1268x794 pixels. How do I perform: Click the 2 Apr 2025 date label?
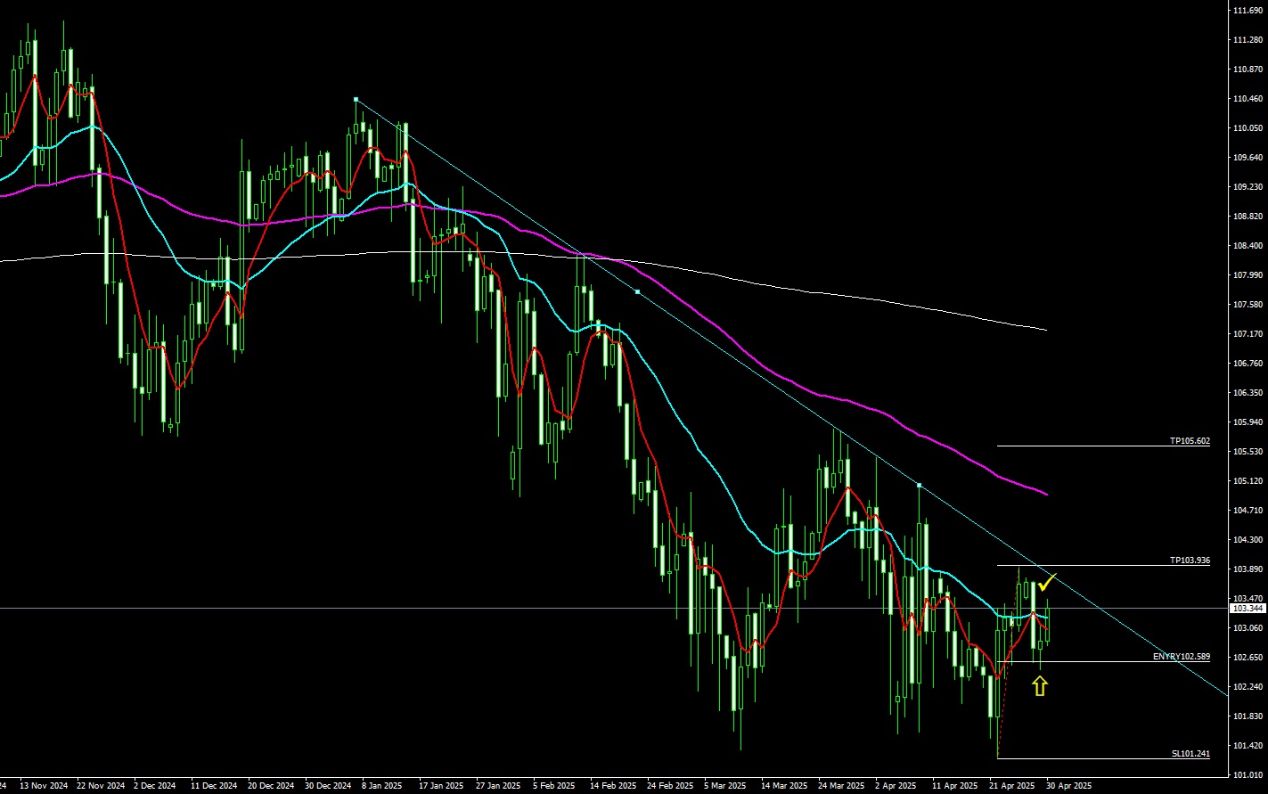coord(896,787)
